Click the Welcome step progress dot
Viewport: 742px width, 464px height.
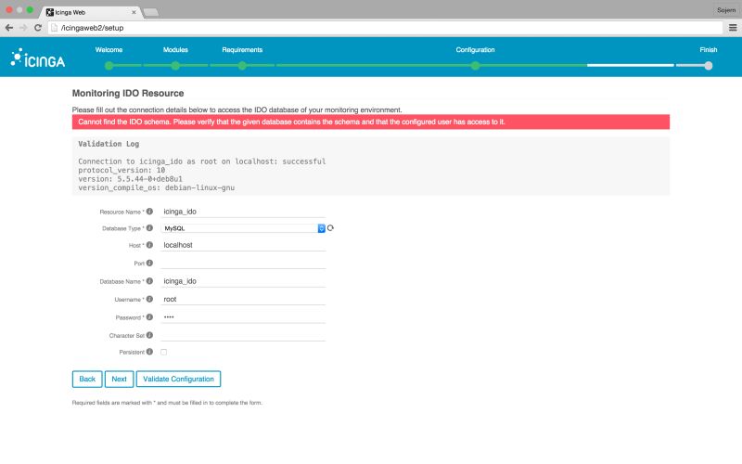pyautogui.click(x=109, y=66)
